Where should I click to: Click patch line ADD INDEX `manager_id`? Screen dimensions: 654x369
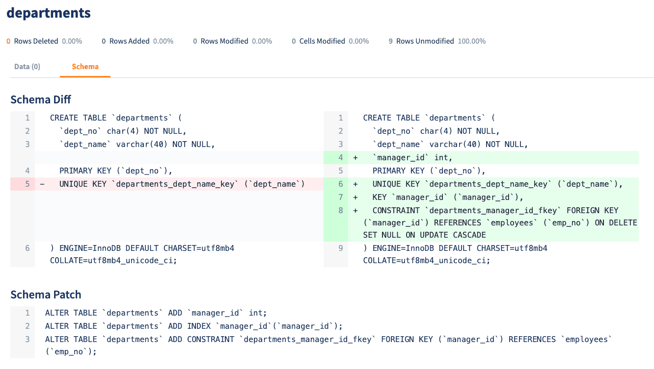pyautogui.click(x=193, y=326)
